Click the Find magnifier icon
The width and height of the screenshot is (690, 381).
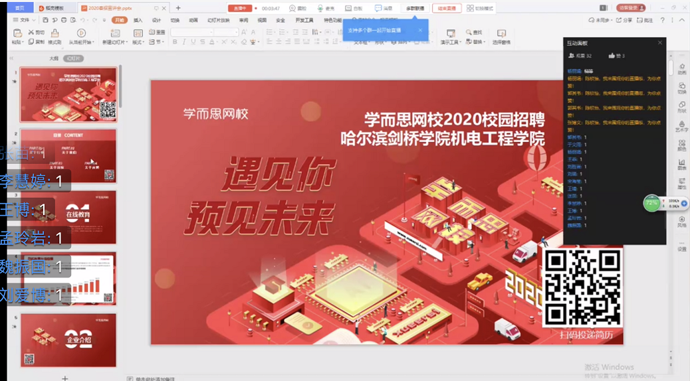click(469, 32)
